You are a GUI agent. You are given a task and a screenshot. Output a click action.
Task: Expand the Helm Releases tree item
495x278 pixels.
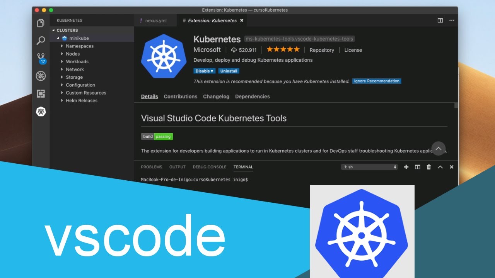pos(62,100)
